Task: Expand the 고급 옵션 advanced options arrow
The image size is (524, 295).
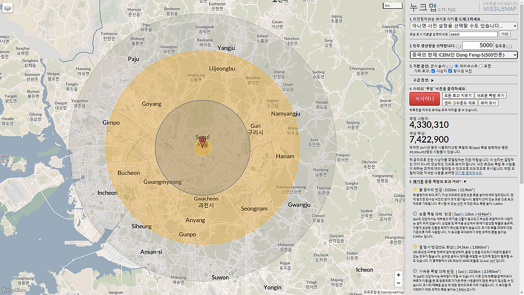Action: 432,80
